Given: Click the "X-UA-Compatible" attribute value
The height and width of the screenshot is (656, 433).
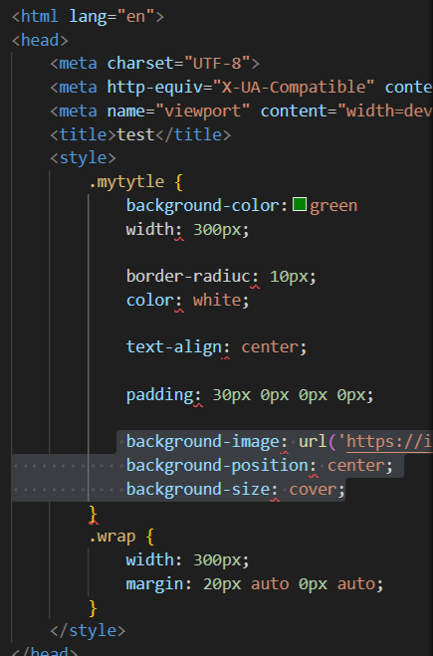Looking at the screenshot, I should 294,88.
